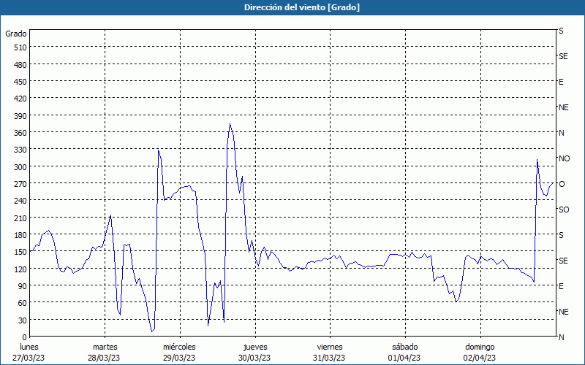585x365 pixels.
Task: Click the 'SO' compass label
Action: pyautogui.click(x=564, y=210)
